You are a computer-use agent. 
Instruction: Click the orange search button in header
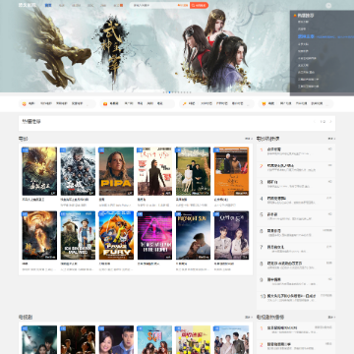(x=199, y=5)
